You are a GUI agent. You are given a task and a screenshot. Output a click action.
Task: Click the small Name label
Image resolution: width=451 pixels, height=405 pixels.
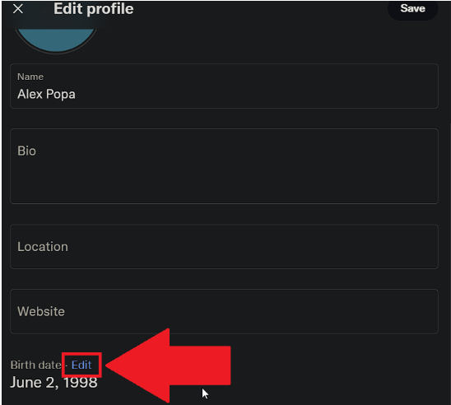coord(30,77)
